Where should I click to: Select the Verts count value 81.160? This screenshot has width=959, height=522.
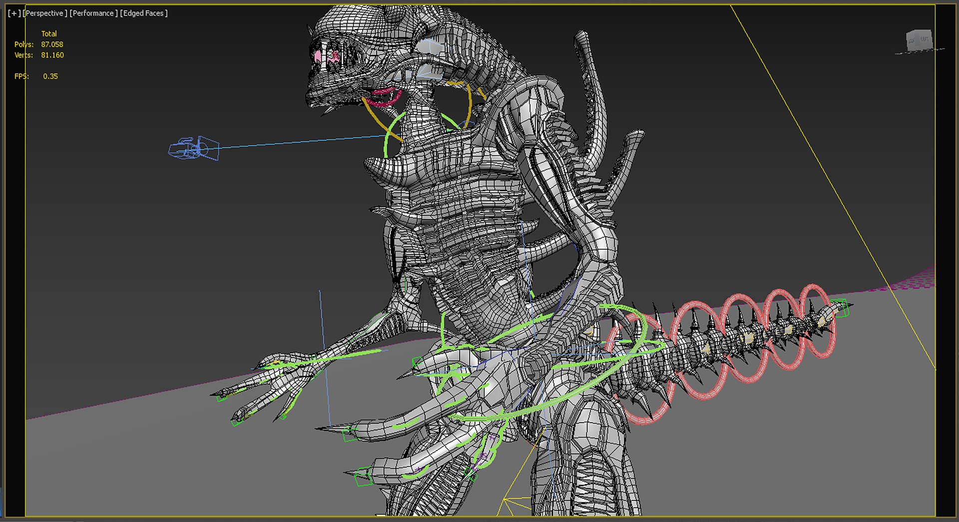[52, 55]
